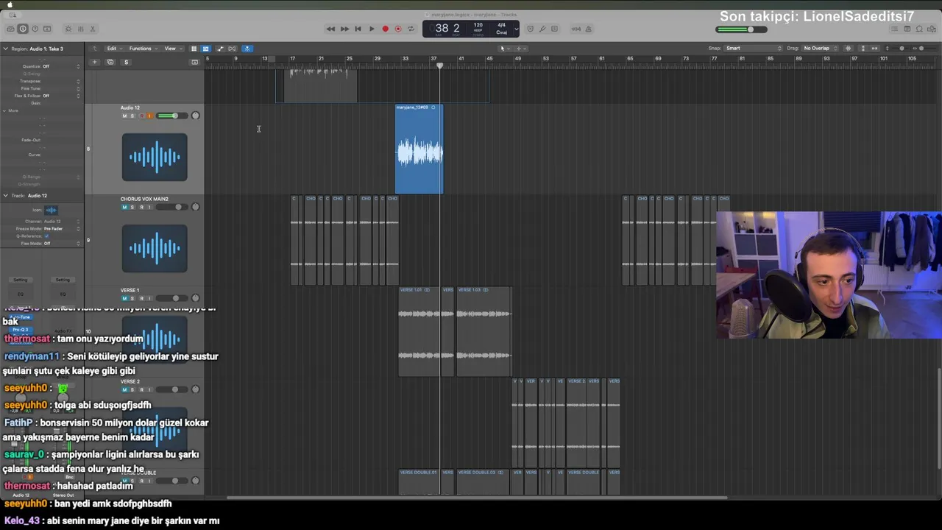Image resolution: width=942 pixels, height=530 pixels.
Task: Open Freeze Mode Pre Fader popup
Action: 63,229
